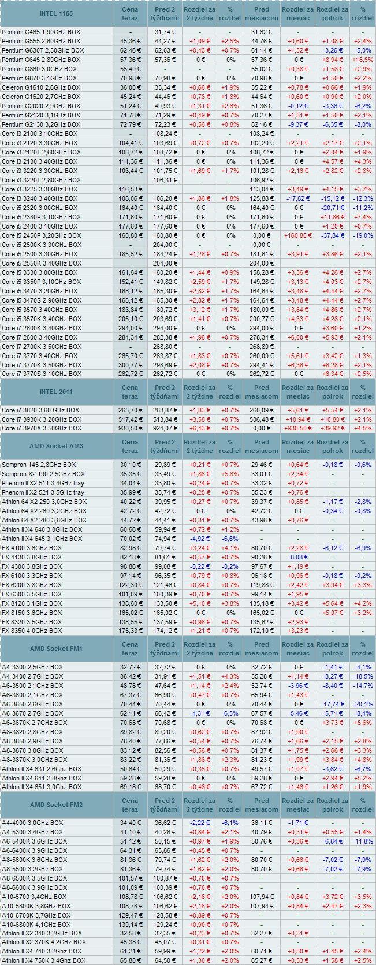Image resolution: width=376 pixels, height=965 pixels.
Task: Click the -20,71 € value in Core i5 2320 row
Action: tap(333, 208)
